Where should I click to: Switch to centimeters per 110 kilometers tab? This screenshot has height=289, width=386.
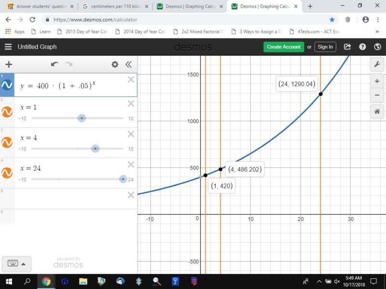116,6
